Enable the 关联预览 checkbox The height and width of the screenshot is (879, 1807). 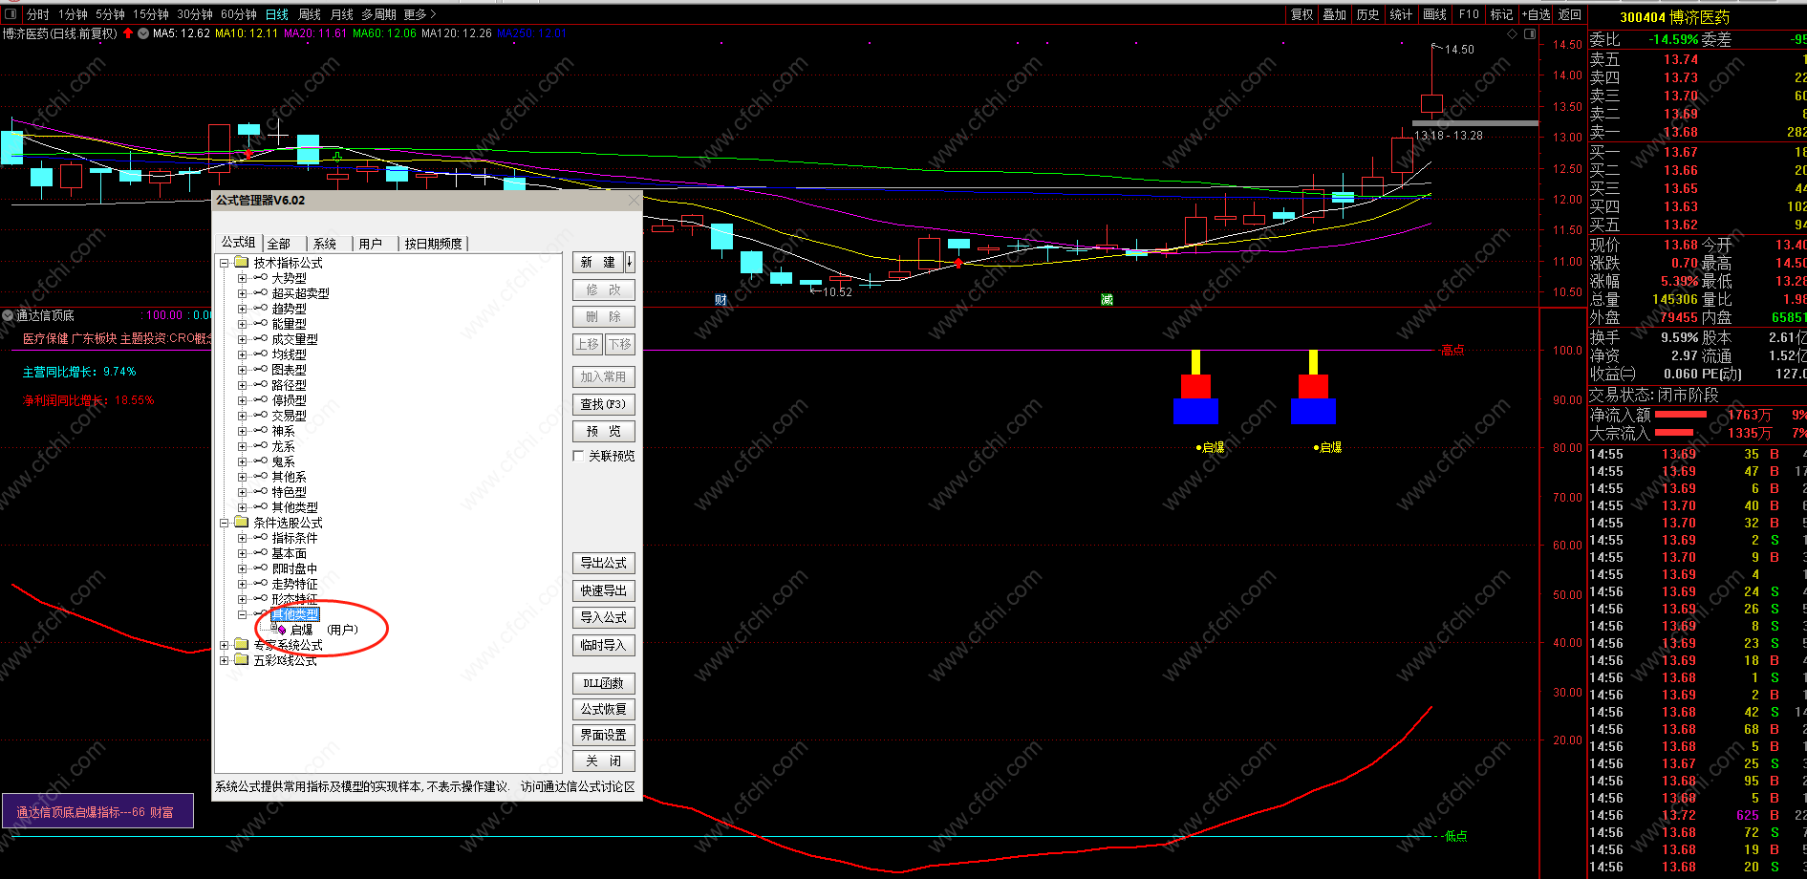(x=578, y=456)
